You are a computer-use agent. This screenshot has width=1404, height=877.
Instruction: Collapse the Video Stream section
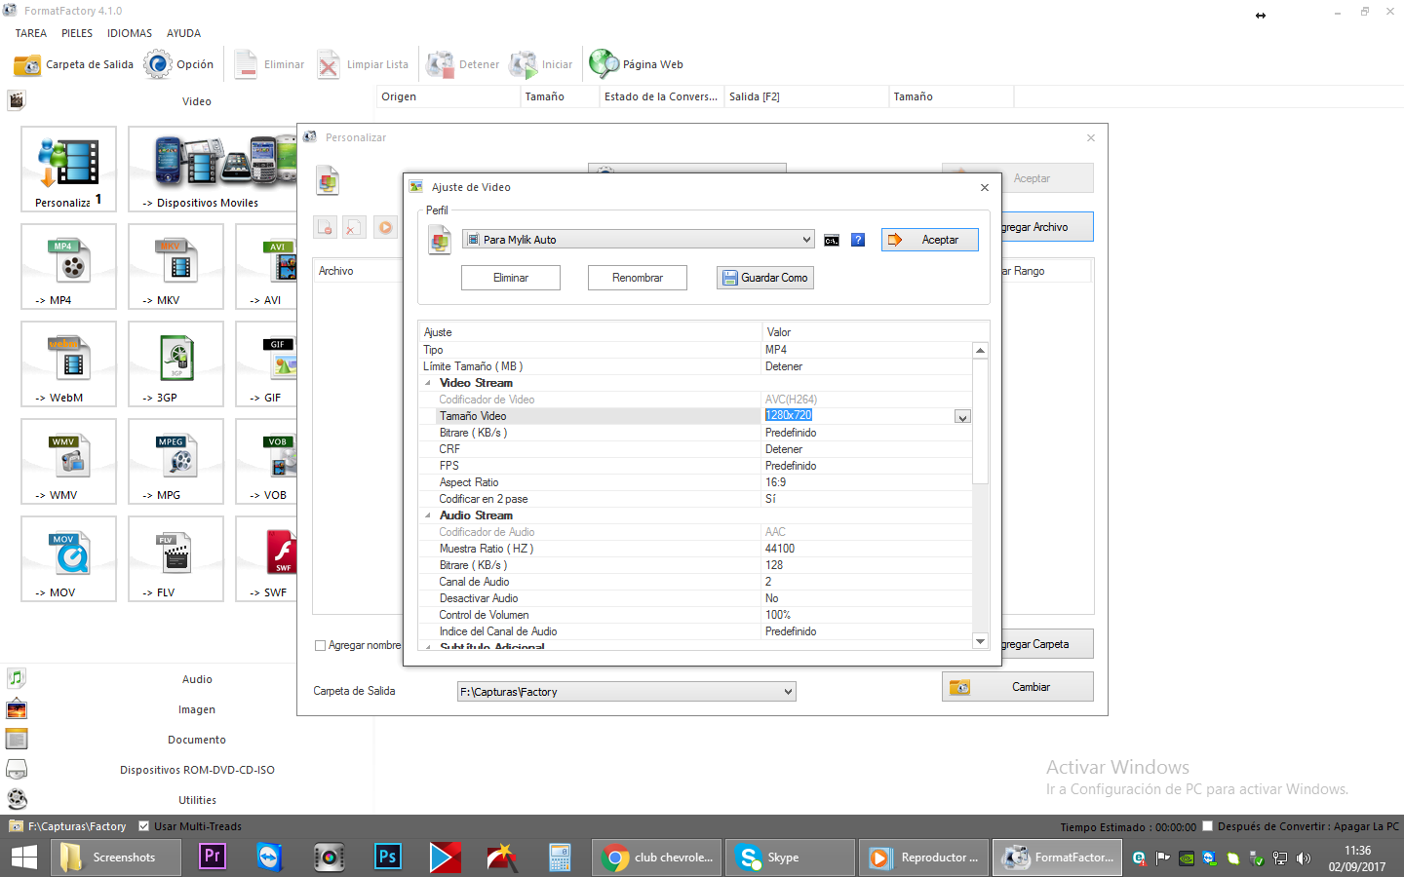click(x=428, y=383)
